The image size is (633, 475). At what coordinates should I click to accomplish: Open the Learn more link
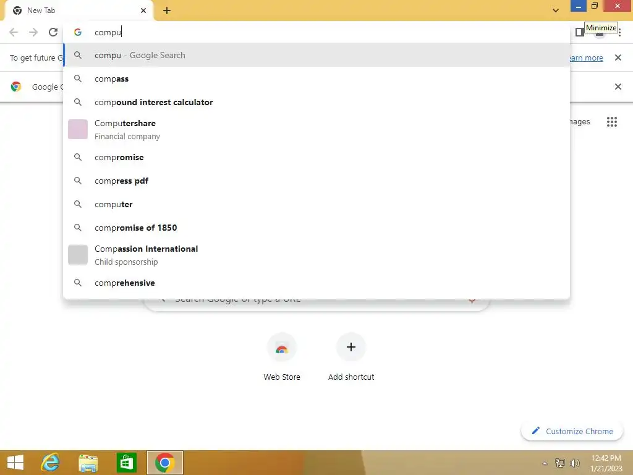click(x=586, y=58)
